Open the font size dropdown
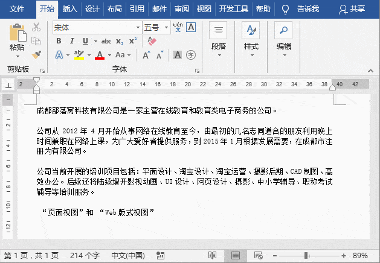 166,27
